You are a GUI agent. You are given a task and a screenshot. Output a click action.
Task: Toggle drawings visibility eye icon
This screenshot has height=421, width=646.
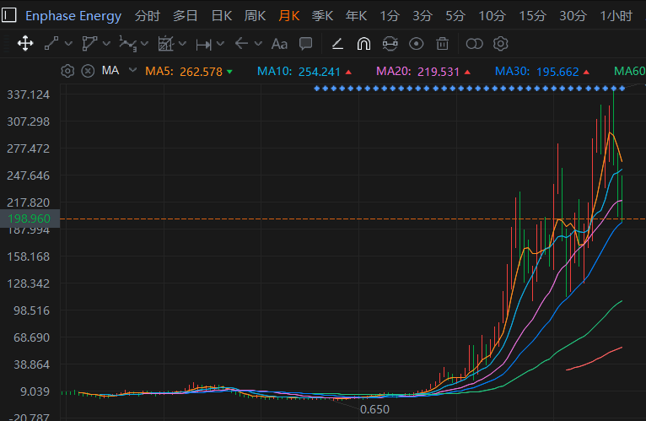coord(416,43)
